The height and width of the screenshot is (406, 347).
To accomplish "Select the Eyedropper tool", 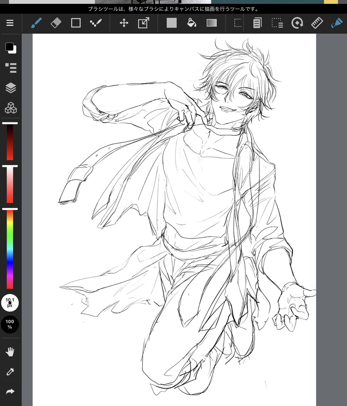I will coord(10,372).
